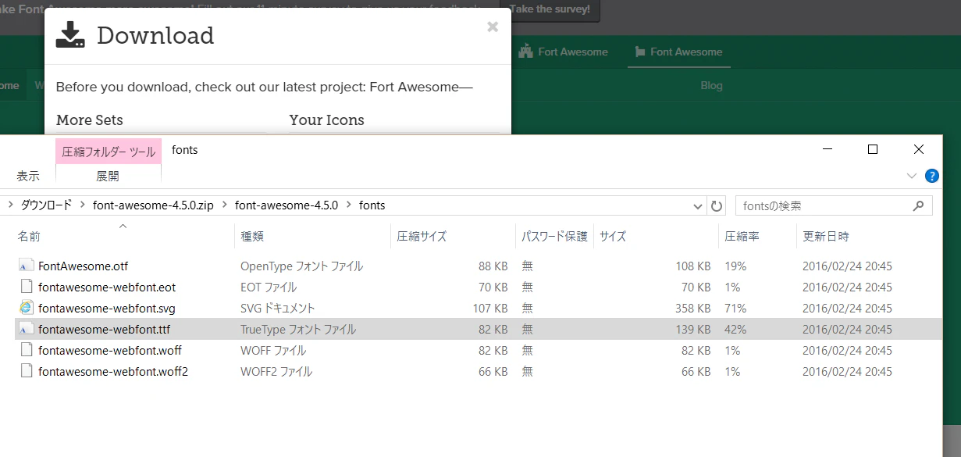Expand the chevron after font-awesome-4.5.0 folder in path
Image resolution: width=961 pixels, height=457 pixels.
click(x=349, y=205)
